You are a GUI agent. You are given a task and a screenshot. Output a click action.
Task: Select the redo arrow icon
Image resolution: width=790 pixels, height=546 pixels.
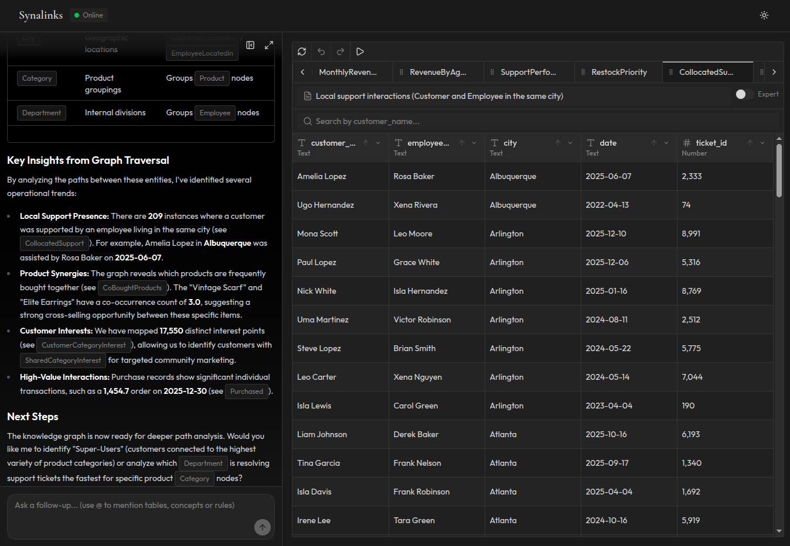coord(340,51)
